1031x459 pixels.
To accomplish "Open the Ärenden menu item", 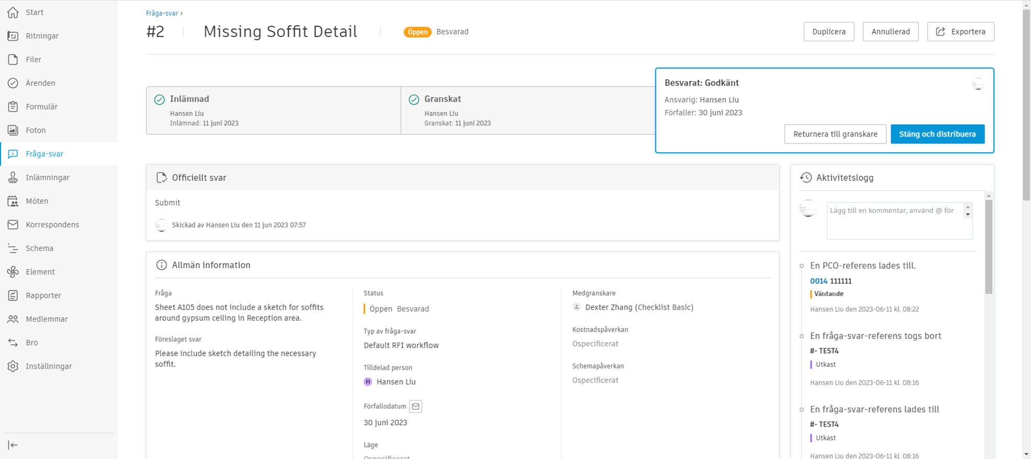I will pos(40,83).
